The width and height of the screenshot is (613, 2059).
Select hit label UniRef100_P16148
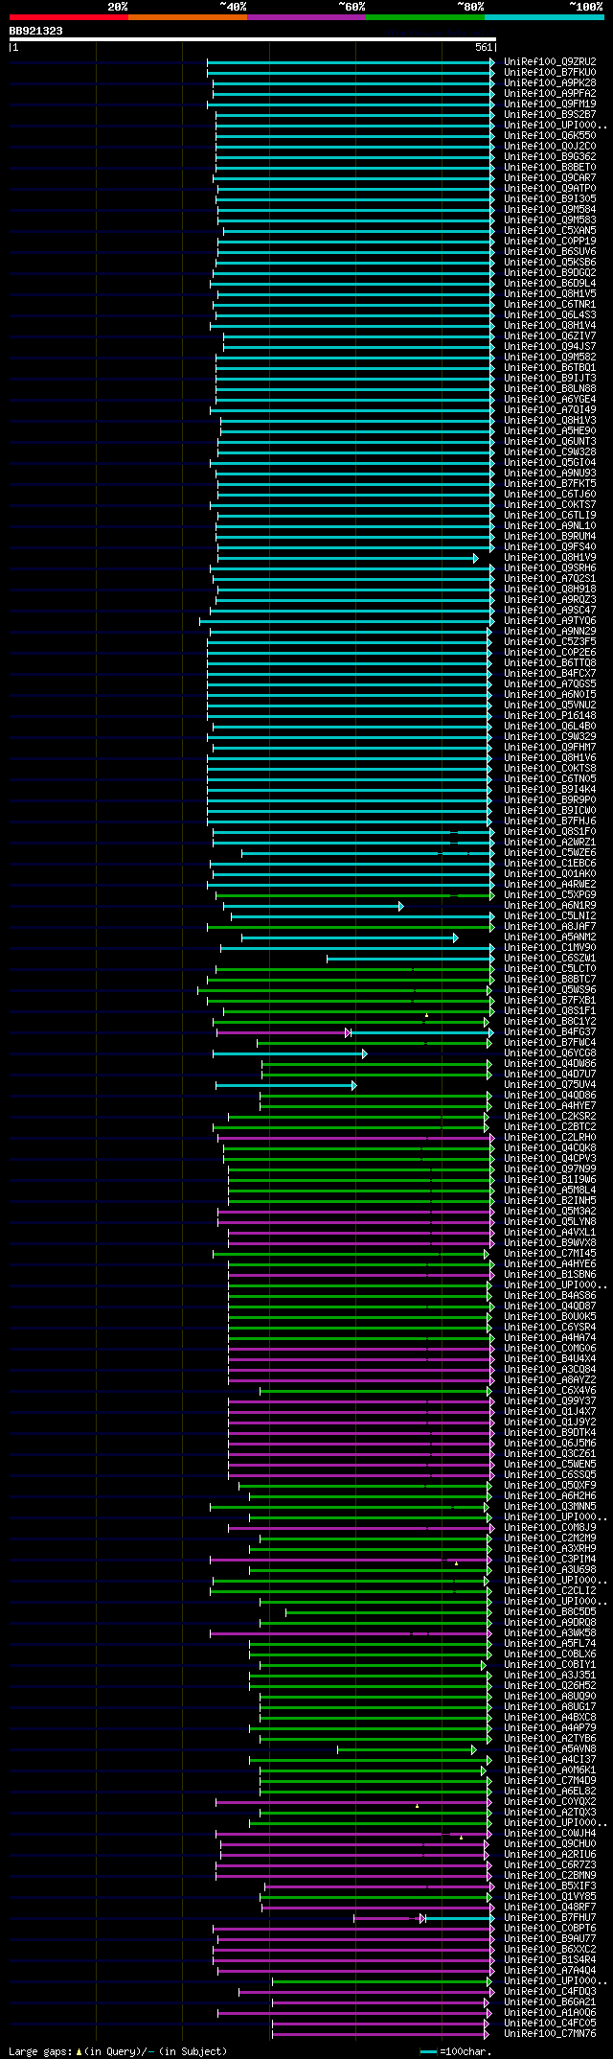(550, 715)
